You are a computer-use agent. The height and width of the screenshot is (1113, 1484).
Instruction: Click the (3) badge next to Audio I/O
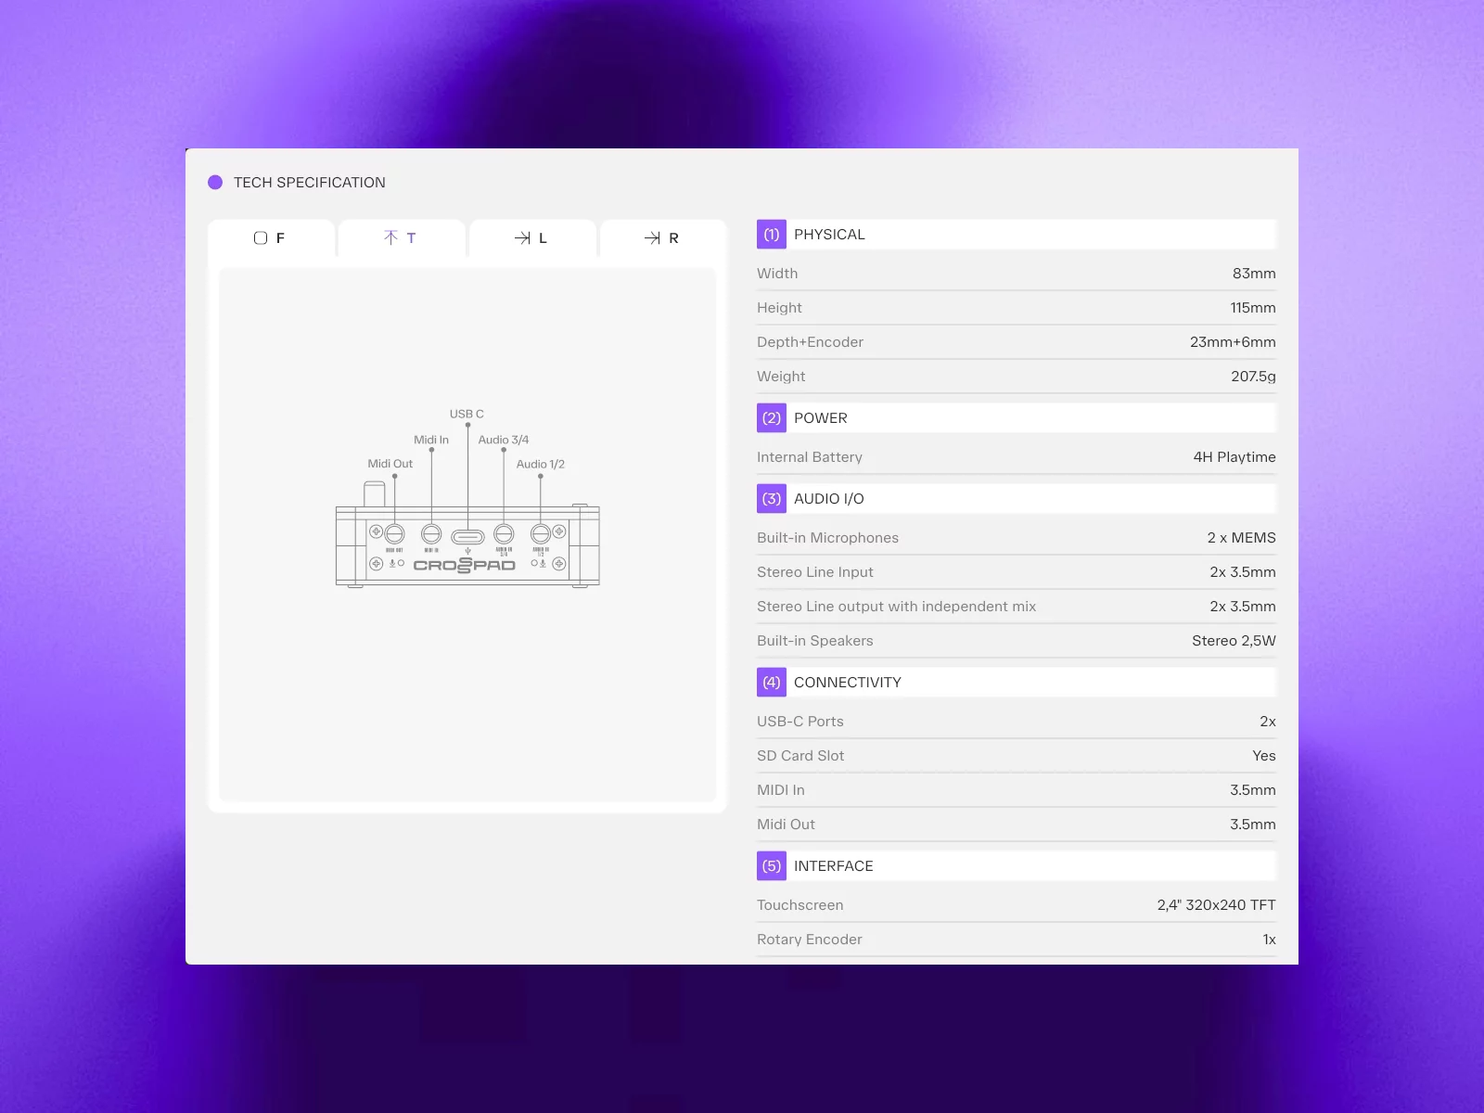pyautogui.click(x=772, y=499)
